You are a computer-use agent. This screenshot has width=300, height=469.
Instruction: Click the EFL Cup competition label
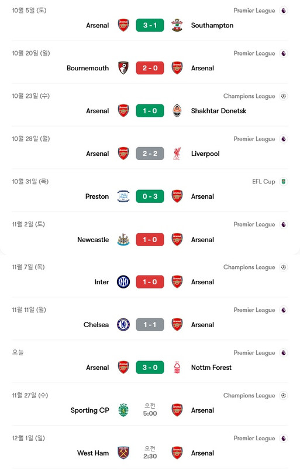coord(264,182)
